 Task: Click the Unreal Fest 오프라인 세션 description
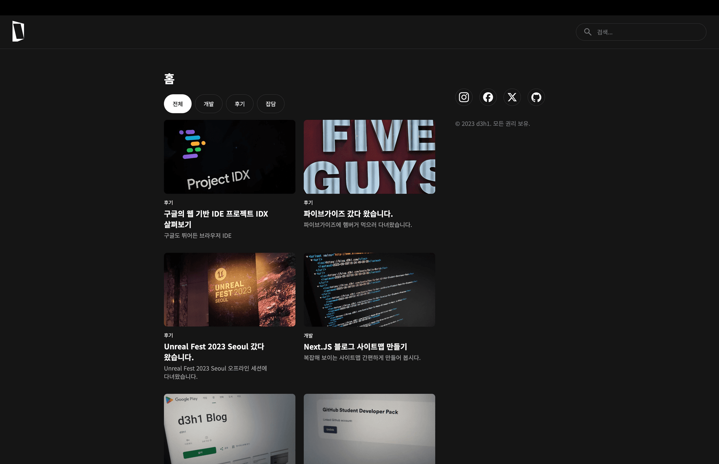click(215, 372)
